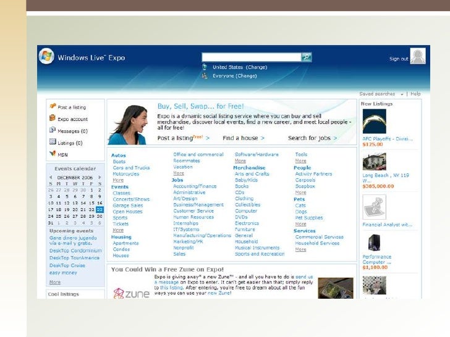Change the United States location
The height and width of the screenshot is (337, 450).
click(x=257, y=67)
